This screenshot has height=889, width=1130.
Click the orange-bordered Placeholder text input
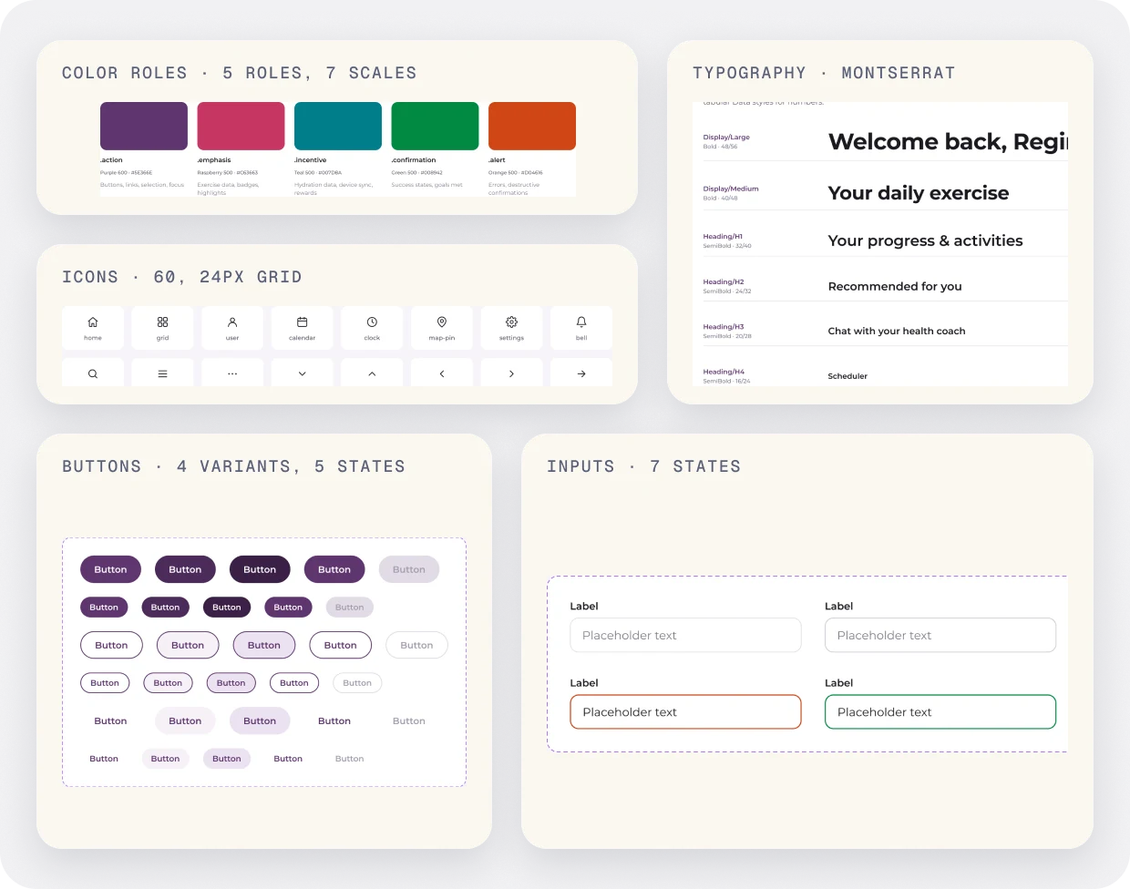tap(685, 712)
